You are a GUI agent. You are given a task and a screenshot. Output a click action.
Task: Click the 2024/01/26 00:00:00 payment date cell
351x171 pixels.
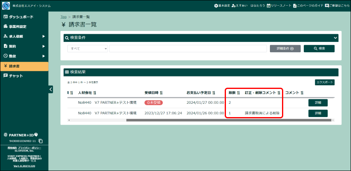coord(205,113)
